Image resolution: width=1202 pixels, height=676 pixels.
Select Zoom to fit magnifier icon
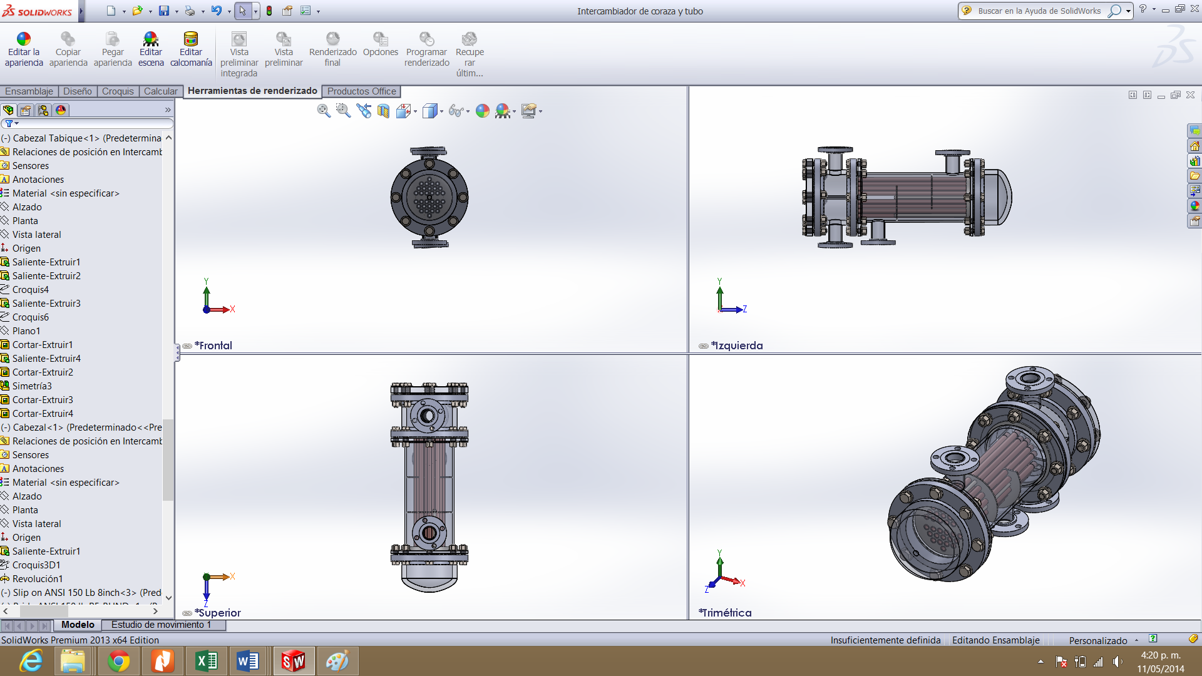click(x=324, y=111)
